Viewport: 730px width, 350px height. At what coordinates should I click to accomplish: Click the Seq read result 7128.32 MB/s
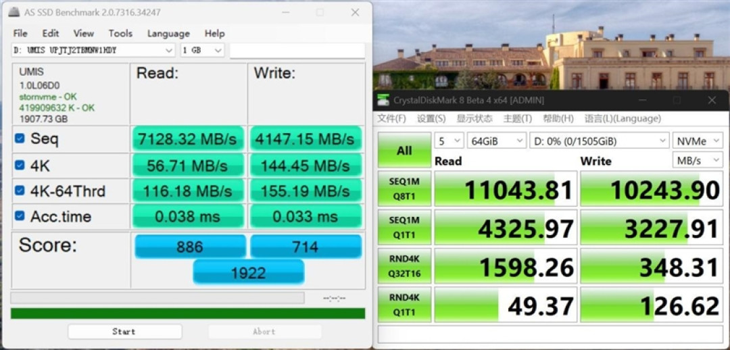click(x=189, y=139)
